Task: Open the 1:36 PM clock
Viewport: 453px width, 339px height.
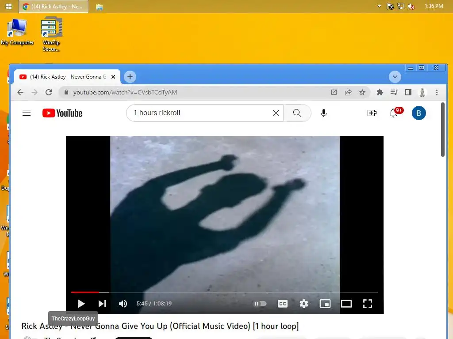Action: coord(434,6)
